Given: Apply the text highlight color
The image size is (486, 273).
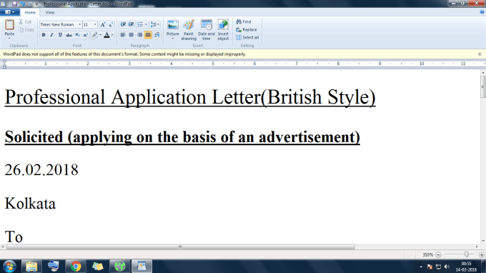Looking at the screenshot, I should (x=95, y=35).
